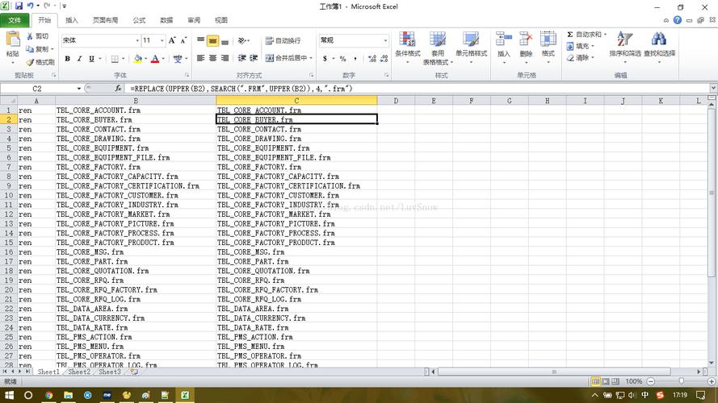Click the comma style icon
Image resolution: width=718 pixels, height=403 pixels.
click(x=355, y=59)
